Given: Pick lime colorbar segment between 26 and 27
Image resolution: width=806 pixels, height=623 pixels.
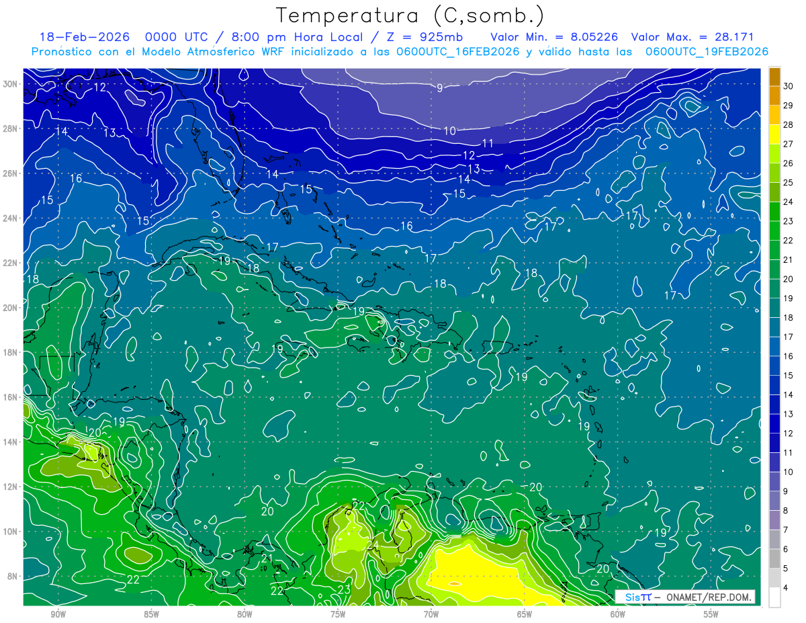Looking at the screenshot, I should [774, 154].
